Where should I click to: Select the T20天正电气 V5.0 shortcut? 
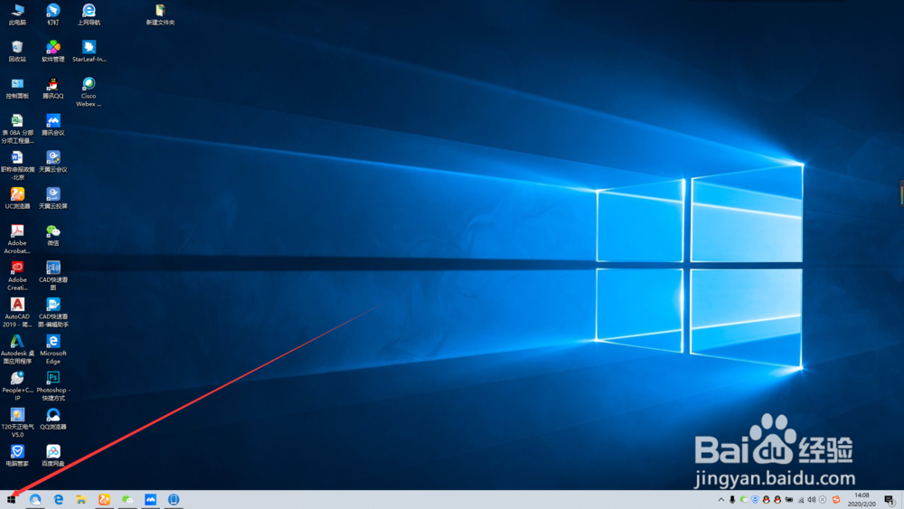[x=17, y=424]
